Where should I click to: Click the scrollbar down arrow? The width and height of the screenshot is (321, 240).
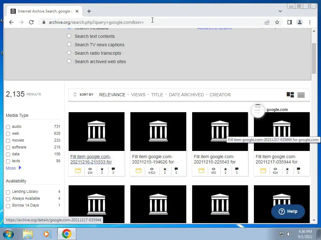click(x=314, y=220)
